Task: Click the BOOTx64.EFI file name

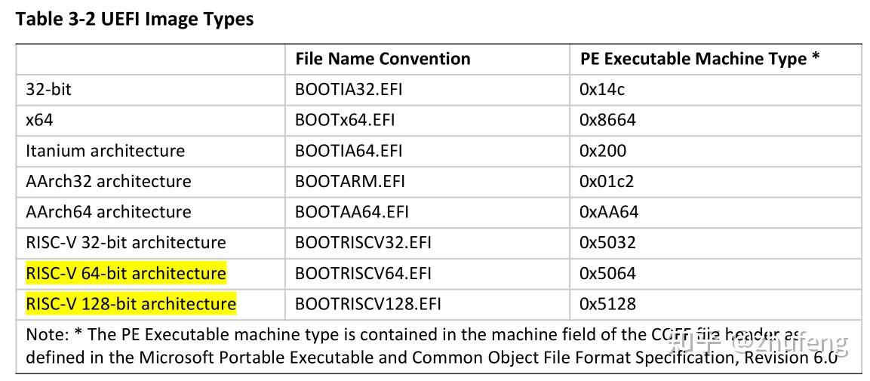Action: (x=345, y=120)
